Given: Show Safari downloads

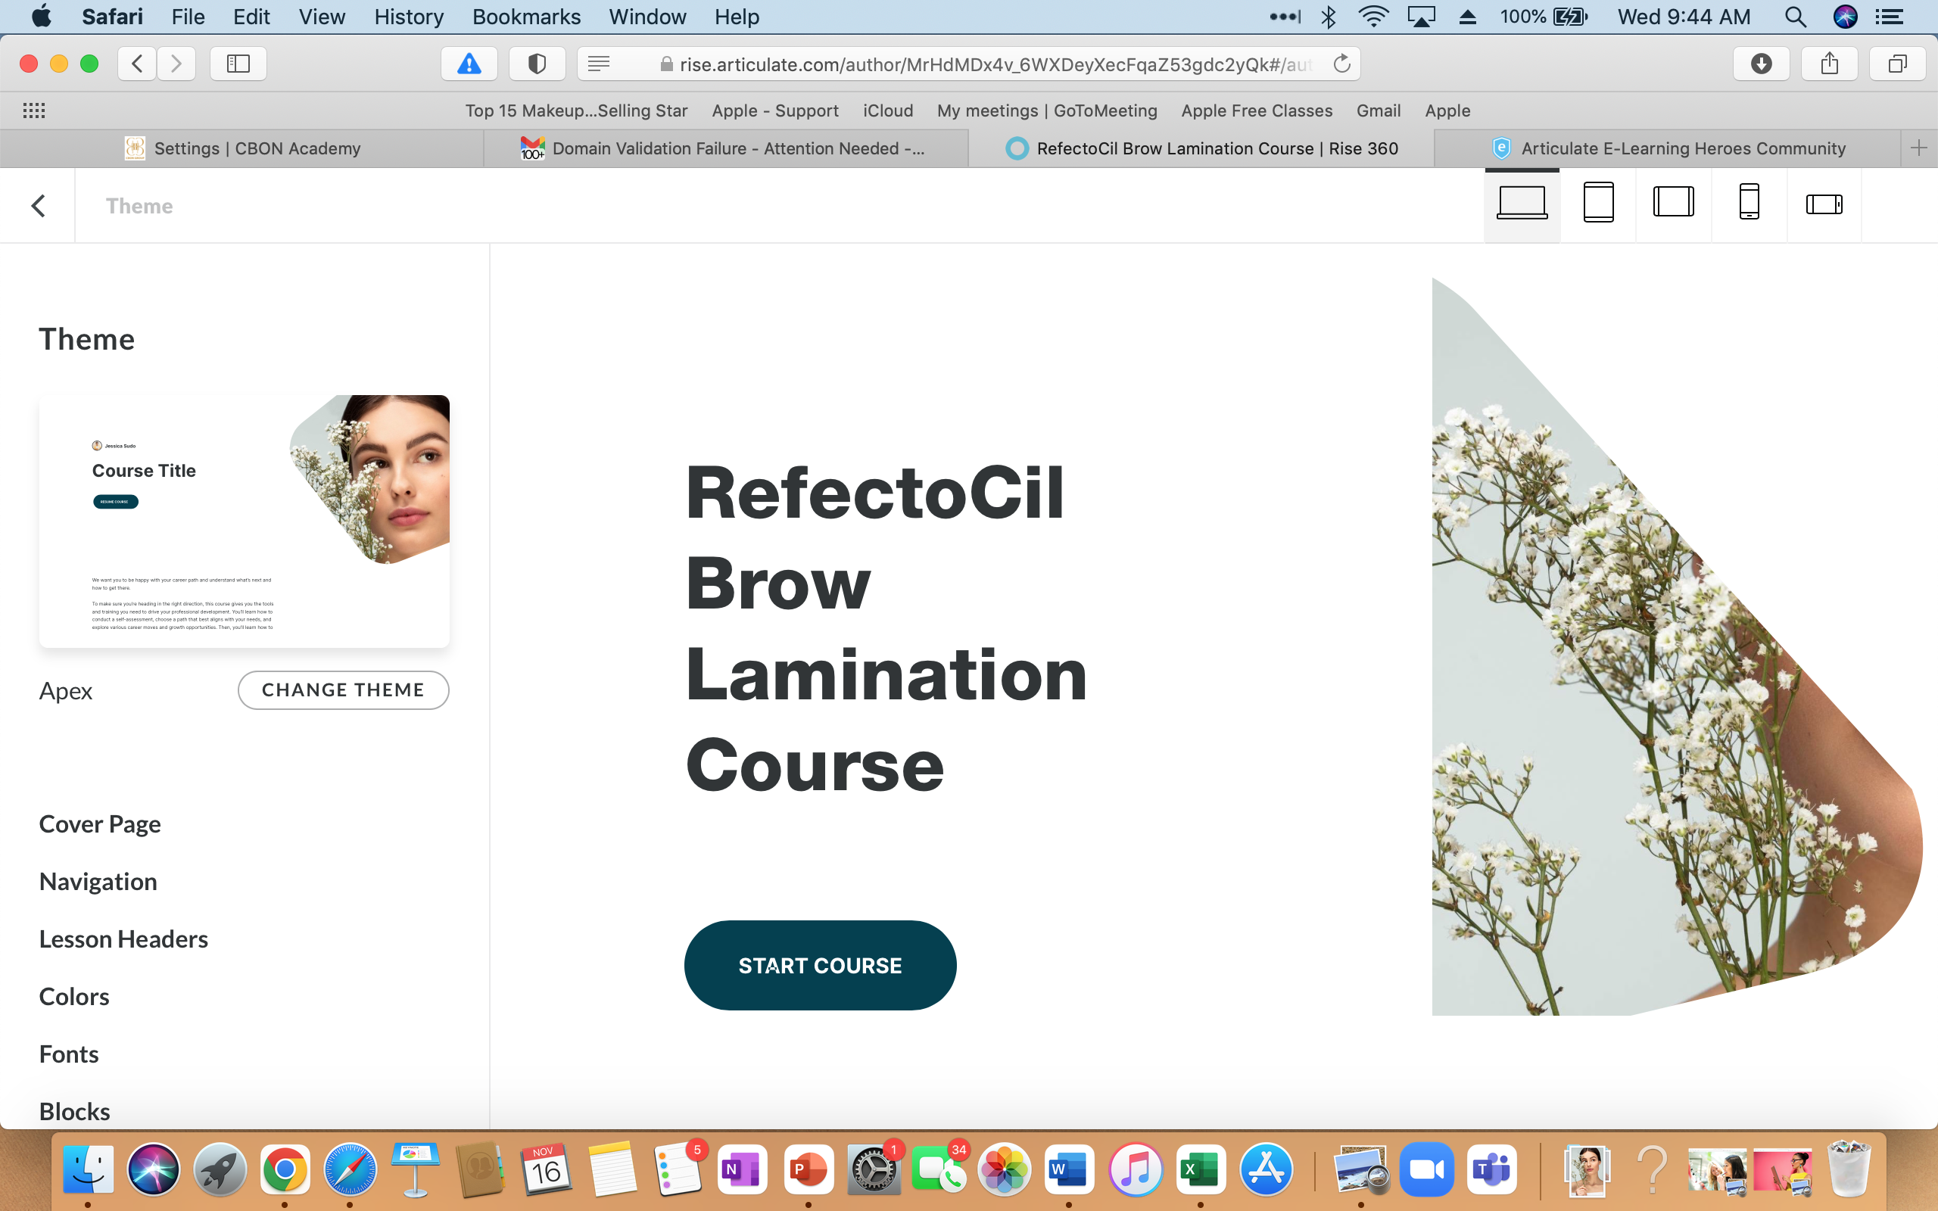Looking at the screenshot, I should click(x=1761, y=64).
